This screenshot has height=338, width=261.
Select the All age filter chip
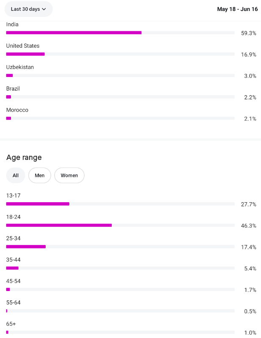[x=16, y=176]
